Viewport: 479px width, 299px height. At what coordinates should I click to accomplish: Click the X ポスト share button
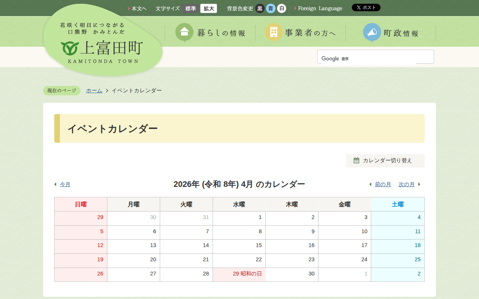pyautogui.click(x=366, y=7)
